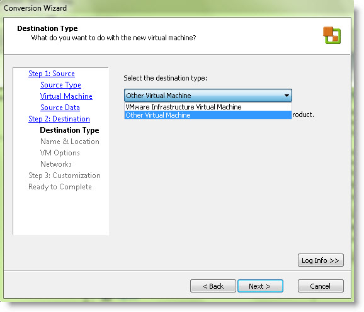Click the destination type combo box field
This screenshot has height=312, width=364.
[208, 96]
